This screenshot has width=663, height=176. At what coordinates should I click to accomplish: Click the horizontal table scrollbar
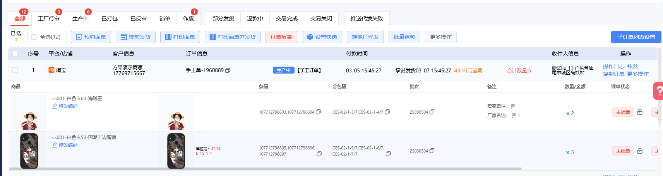click(x=265, y=169)
